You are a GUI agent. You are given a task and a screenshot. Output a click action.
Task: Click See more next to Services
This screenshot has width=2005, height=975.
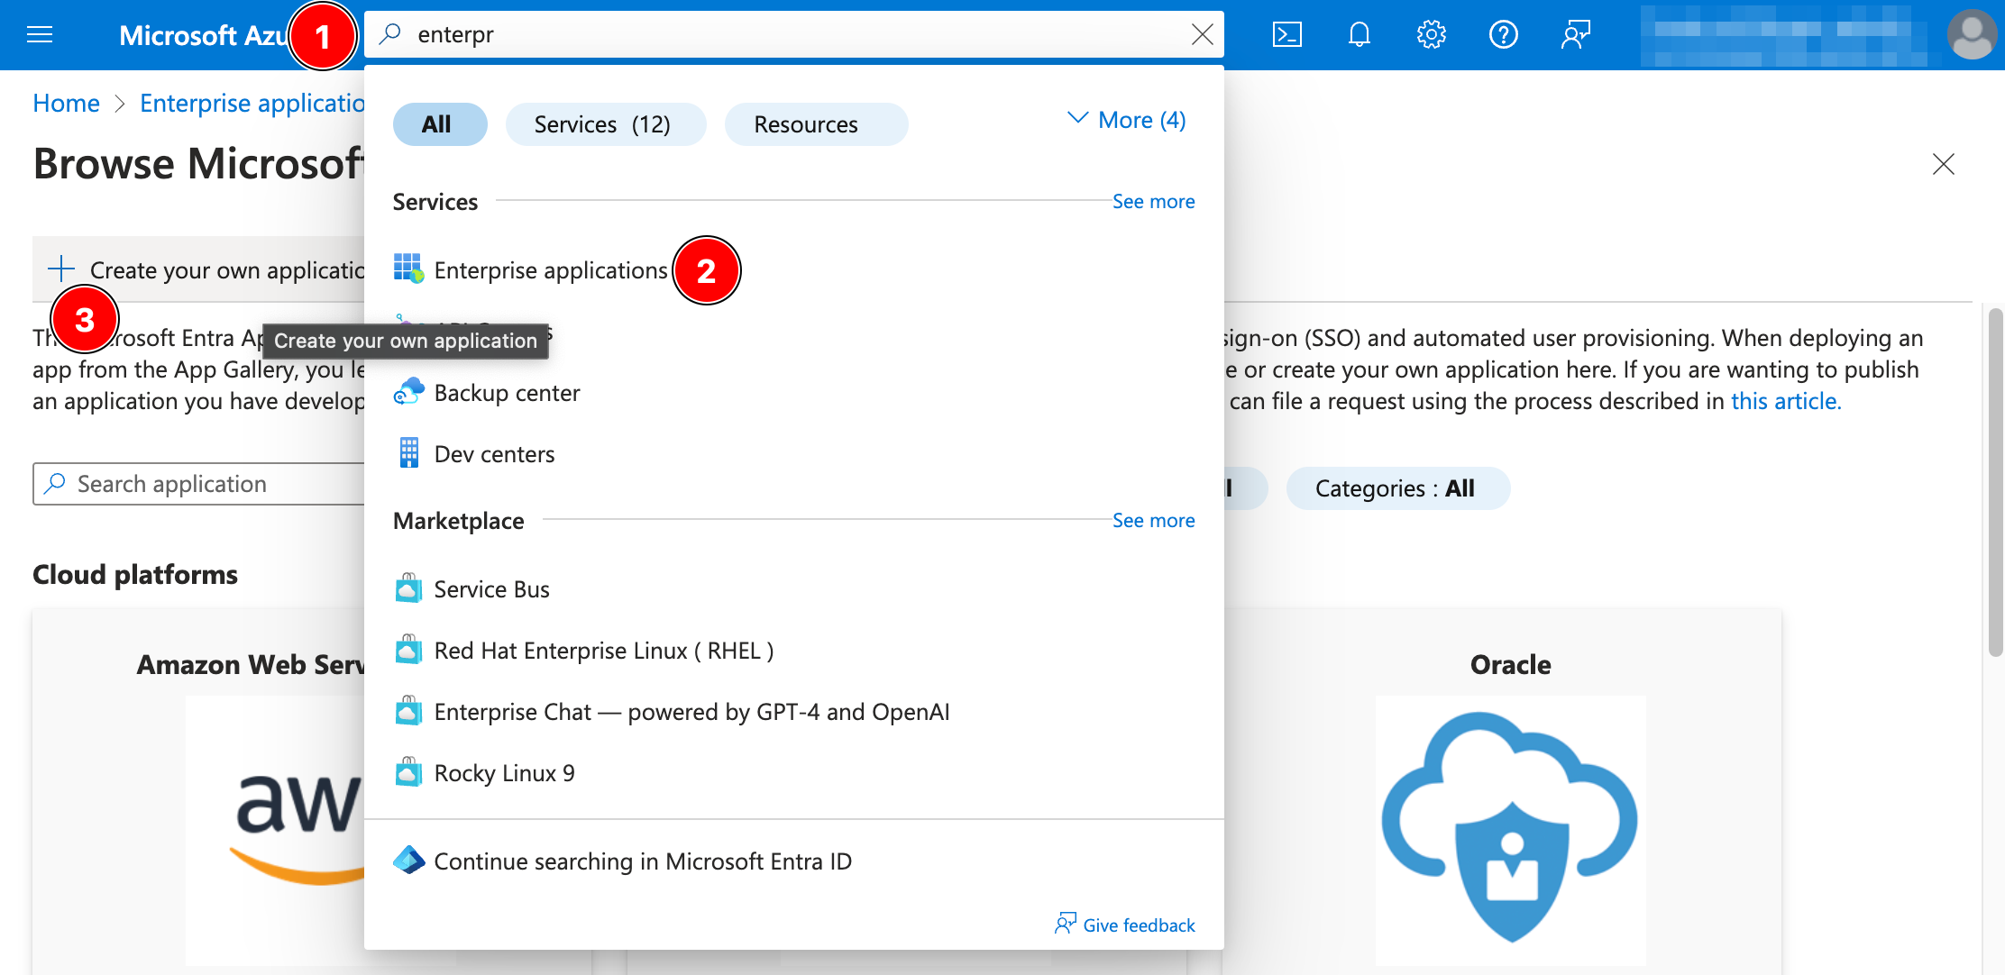tap(1153, 201)
